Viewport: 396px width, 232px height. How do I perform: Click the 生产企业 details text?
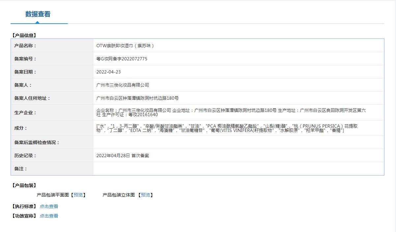(x=231, y=113)
